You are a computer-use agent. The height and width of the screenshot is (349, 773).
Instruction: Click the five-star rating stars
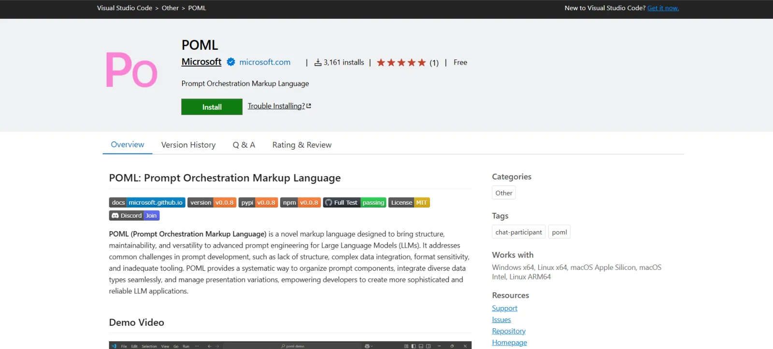click(x=401, y=62)
